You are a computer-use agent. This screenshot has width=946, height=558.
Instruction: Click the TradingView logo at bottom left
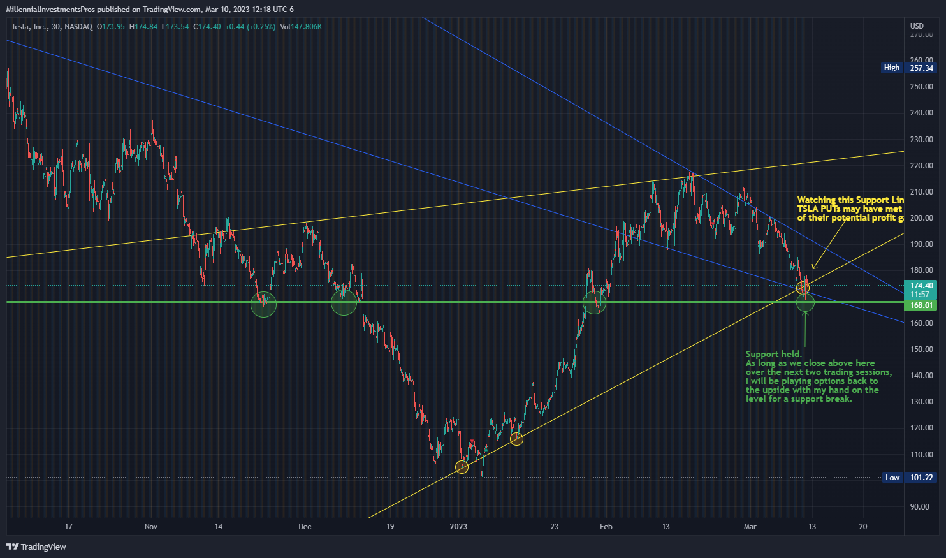[36, 547]
